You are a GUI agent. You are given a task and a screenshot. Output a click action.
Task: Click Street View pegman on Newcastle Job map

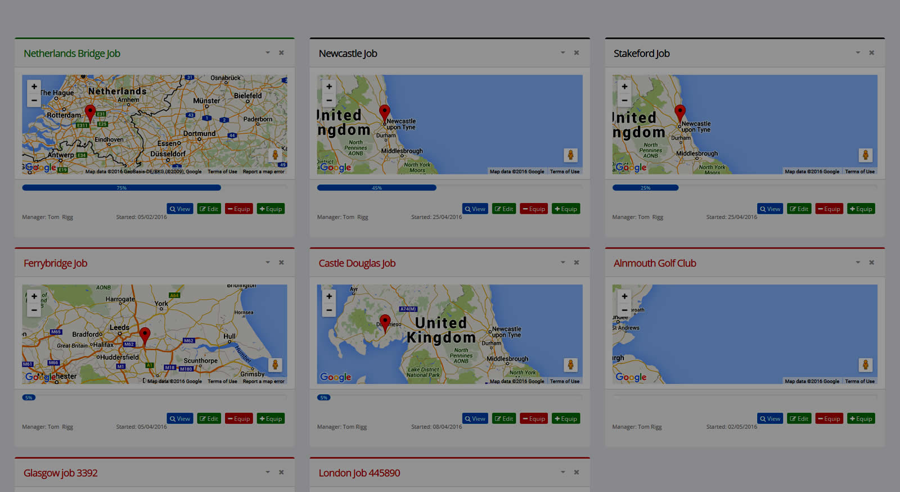tap(570, 155)
